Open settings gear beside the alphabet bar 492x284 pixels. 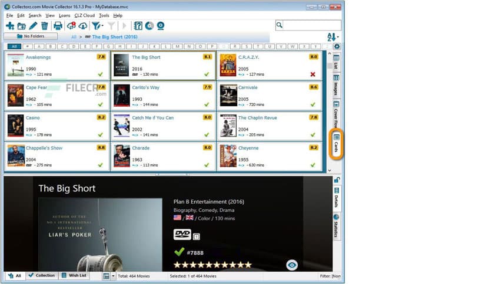tap(337, 46)
